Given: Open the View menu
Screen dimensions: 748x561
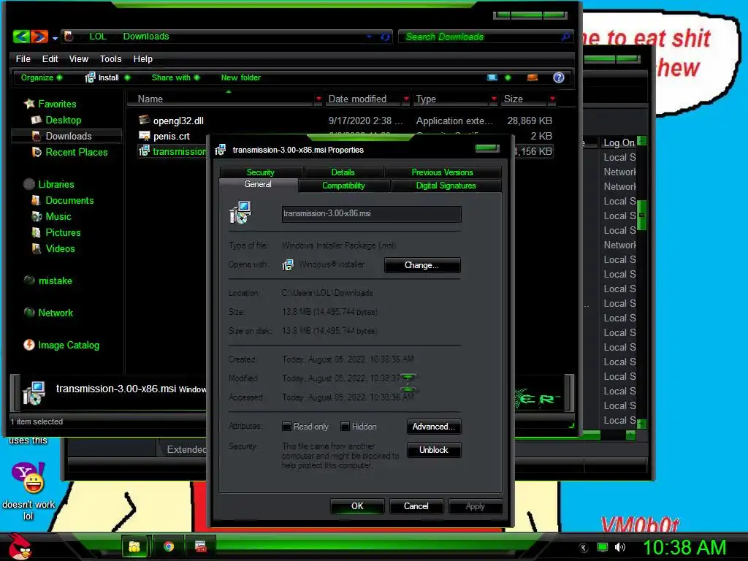Looking at the screenshot, I should tap(79, 58).
